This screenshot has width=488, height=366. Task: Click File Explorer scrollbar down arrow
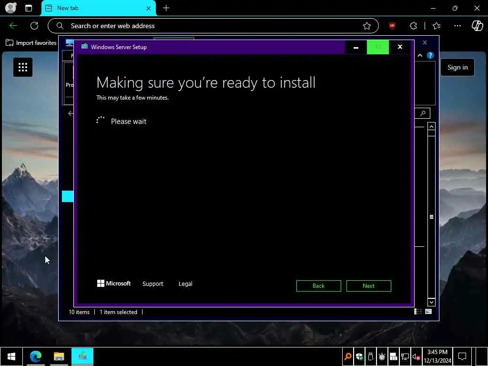[x=431, y=302]
